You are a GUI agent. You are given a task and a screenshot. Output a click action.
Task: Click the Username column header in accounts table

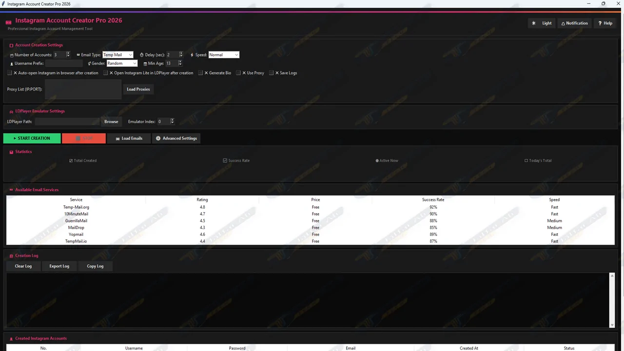pos(134,348)
